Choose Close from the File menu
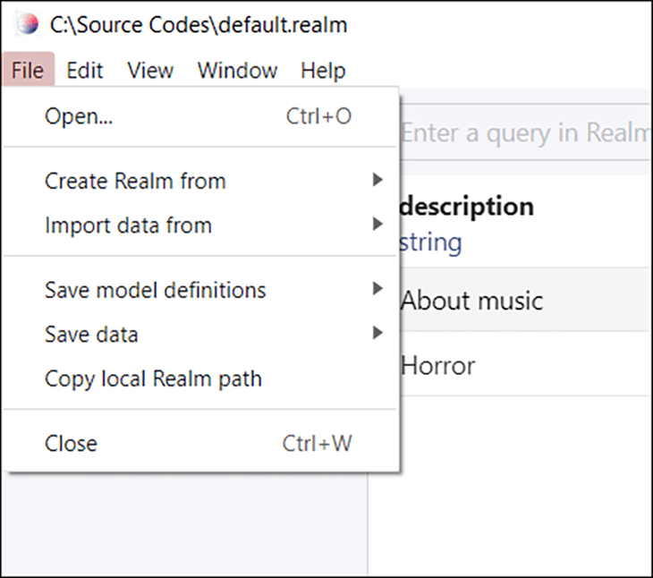653x578 pixels. pyautogui.click(x=71, y=444)
